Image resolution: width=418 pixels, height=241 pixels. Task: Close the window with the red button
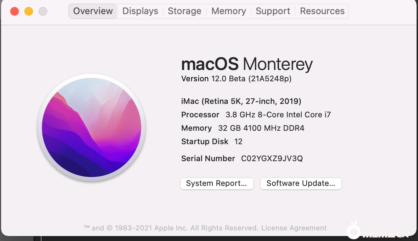(15, 11)
